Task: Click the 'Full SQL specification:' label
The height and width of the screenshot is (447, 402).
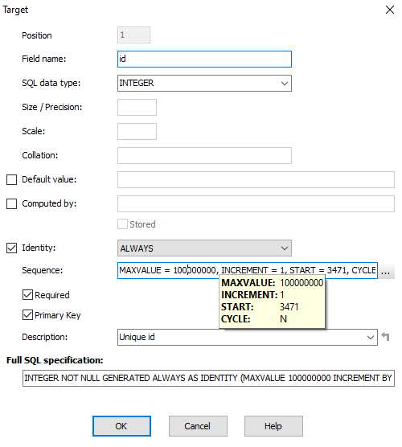Action: 55,360
